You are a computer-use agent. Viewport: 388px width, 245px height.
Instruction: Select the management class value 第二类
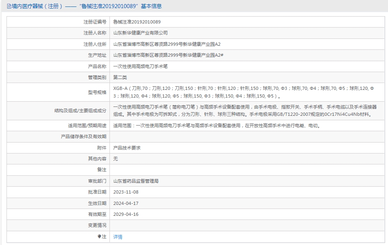click(x=120, y=77)
